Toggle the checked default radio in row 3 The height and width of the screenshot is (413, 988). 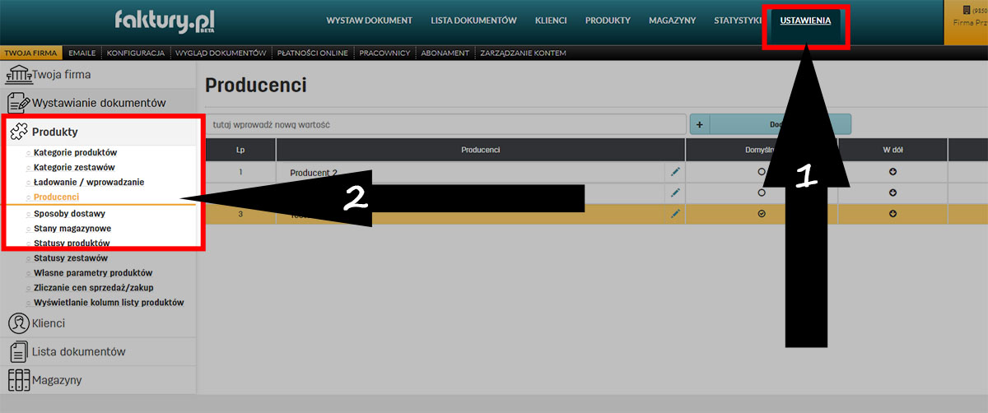(762, 213)
